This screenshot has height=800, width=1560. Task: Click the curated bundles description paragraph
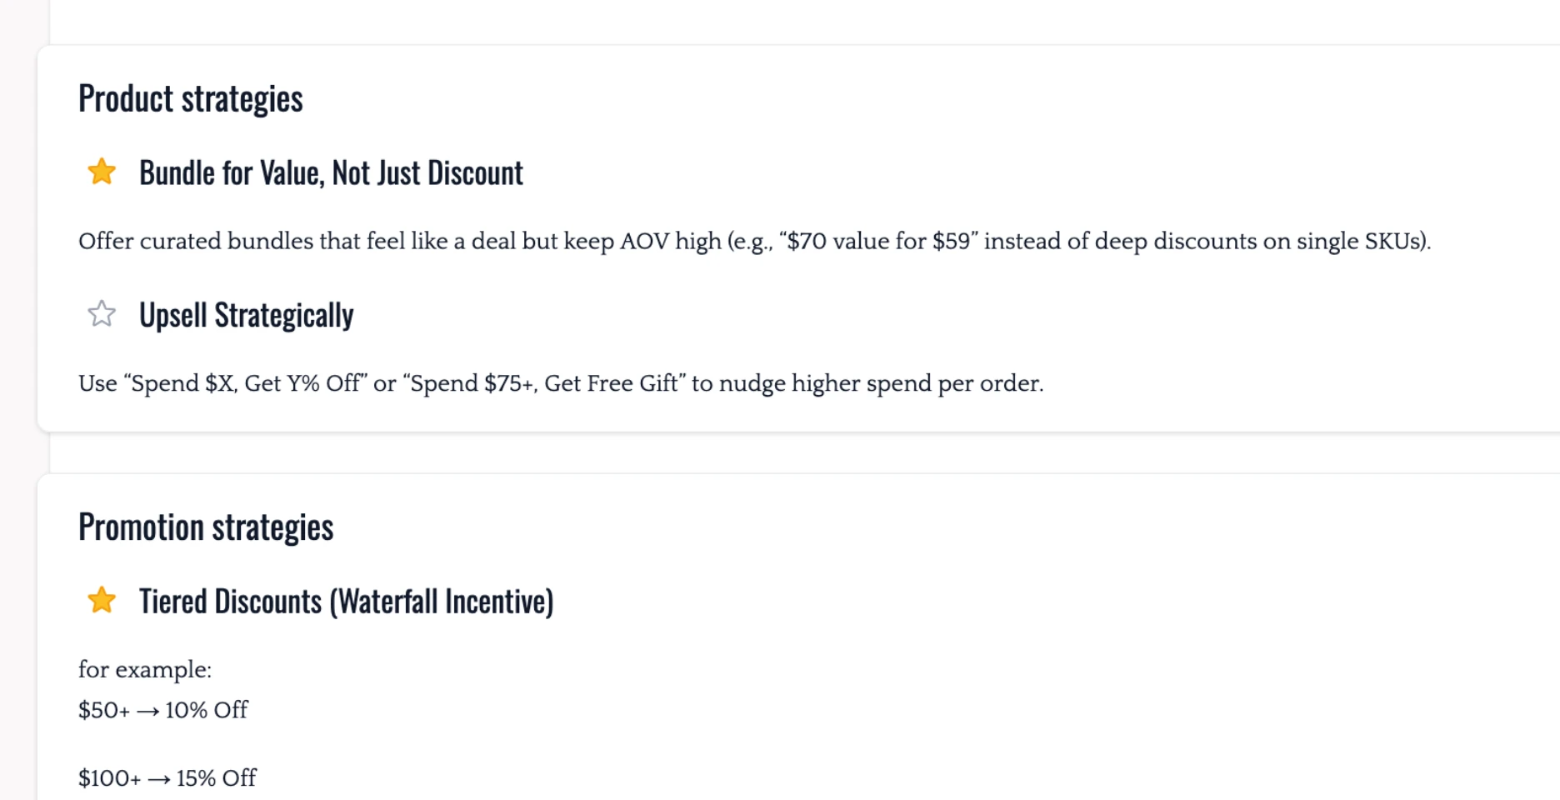[754, 242]
